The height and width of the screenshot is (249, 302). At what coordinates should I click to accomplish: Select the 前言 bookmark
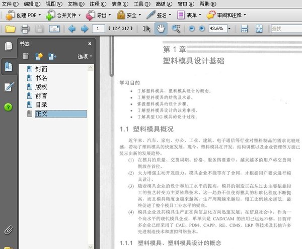pos(41,96)
